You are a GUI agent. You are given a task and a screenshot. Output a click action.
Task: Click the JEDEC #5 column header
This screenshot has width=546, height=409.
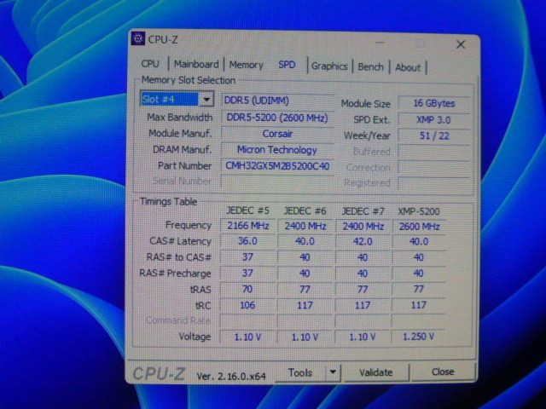point(248,210)
